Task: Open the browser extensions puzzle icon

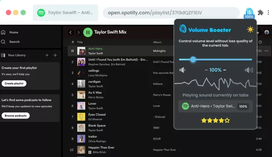Action: coord(260,13)
